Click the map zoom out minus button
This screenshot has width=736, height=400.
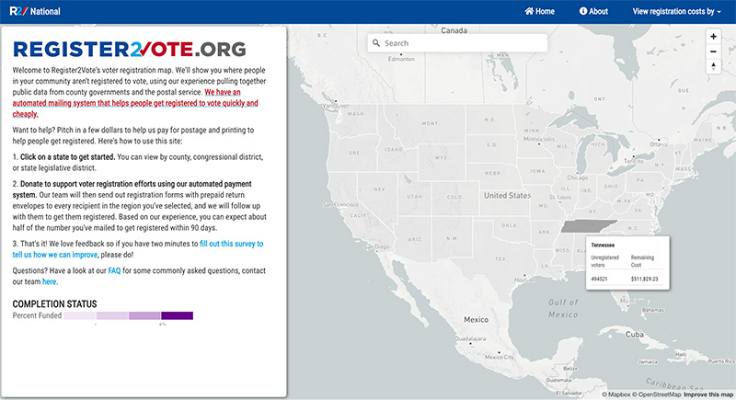click(x=713, y=51)
